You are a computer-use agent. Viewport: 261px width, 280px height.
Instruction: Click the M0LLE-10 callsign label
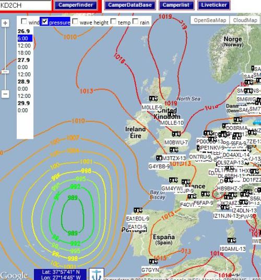pos(172,123)
